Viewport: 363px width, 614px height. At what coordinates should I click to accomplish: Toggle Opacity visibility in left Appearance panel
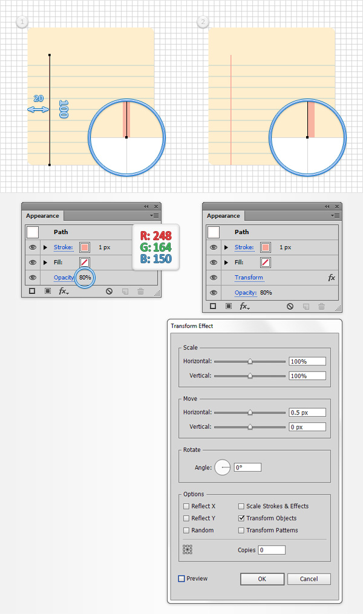click(x=33, y=278)
